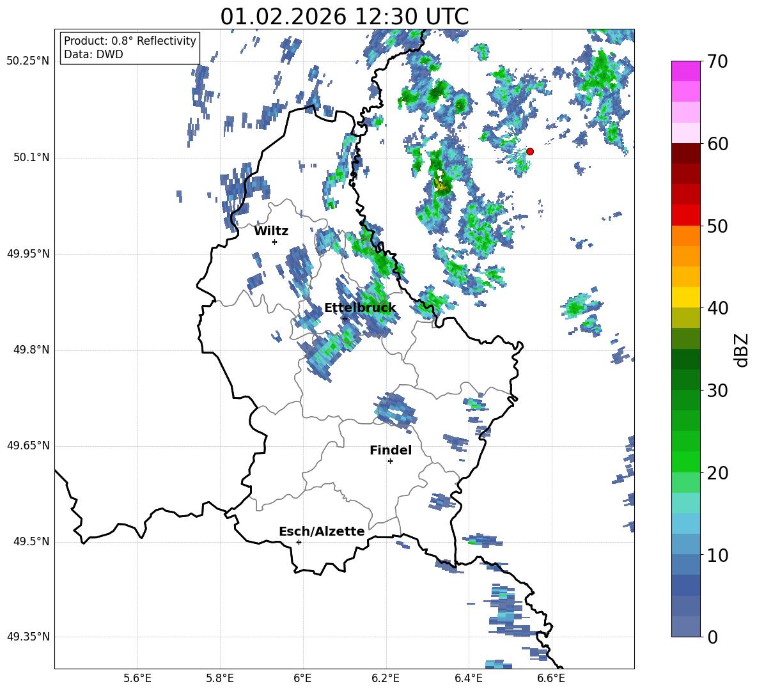Click the cross marker at Esch/Alzette
Screen dimensions: 757x691
coord(299,542)
